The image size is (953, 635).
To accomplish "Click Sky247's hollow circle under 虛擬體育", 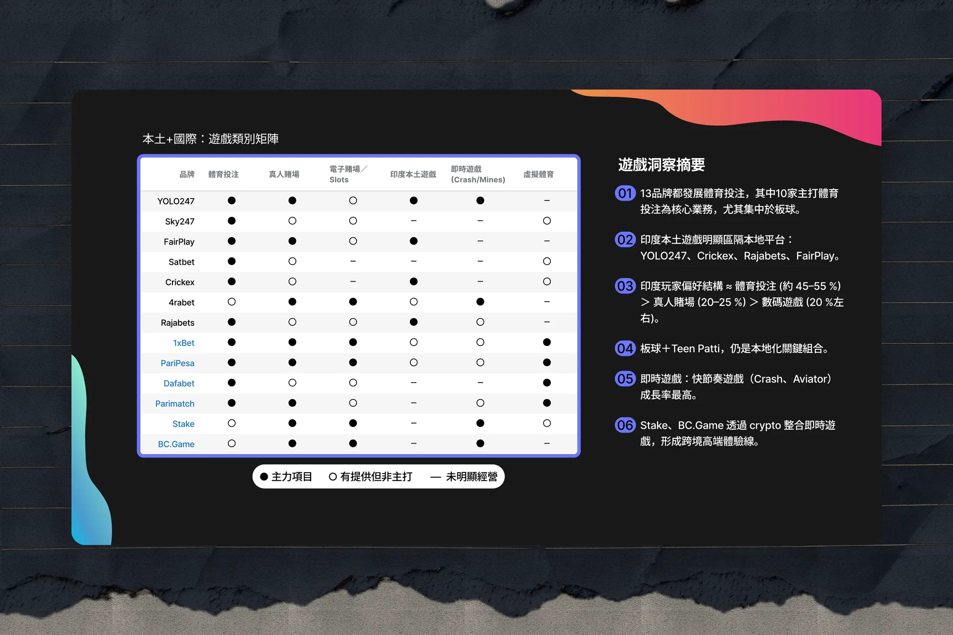I will click(x=547, y=221).
